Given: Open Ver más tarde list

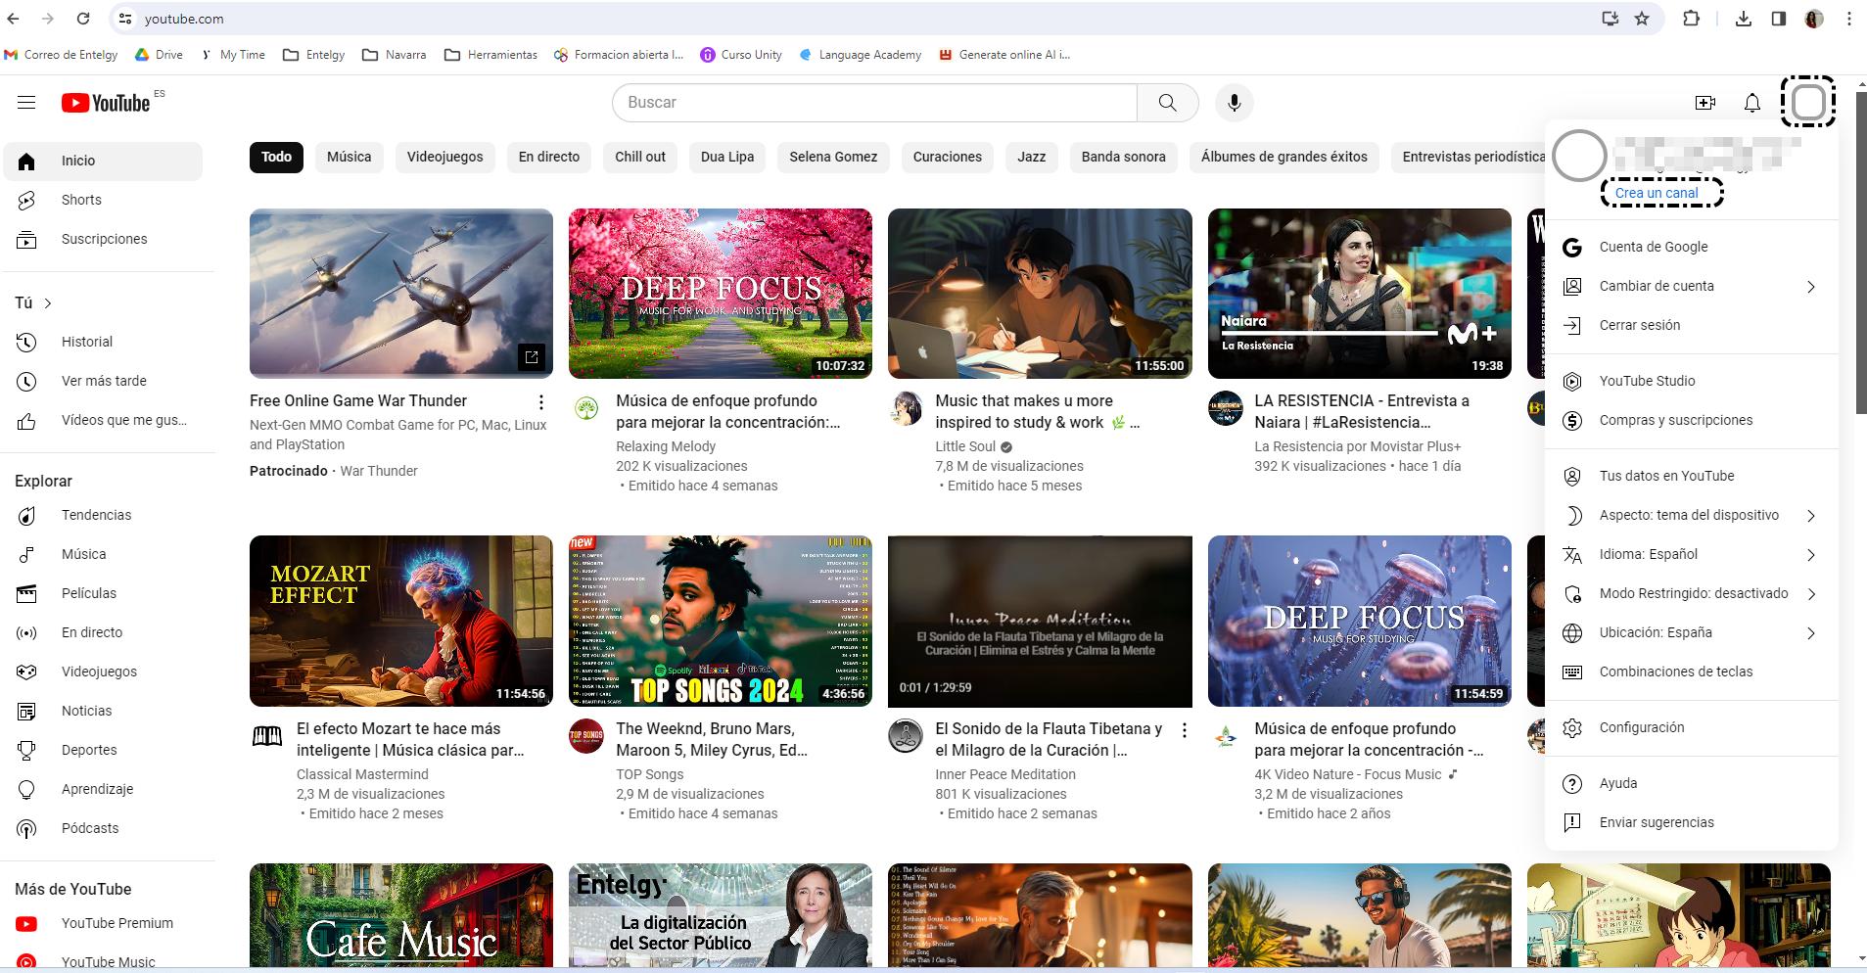Looking at the screenshot, I should coord(103,381).
